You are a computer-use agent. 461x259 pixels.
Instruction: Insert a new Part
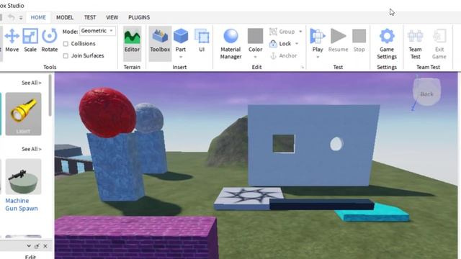181,40
